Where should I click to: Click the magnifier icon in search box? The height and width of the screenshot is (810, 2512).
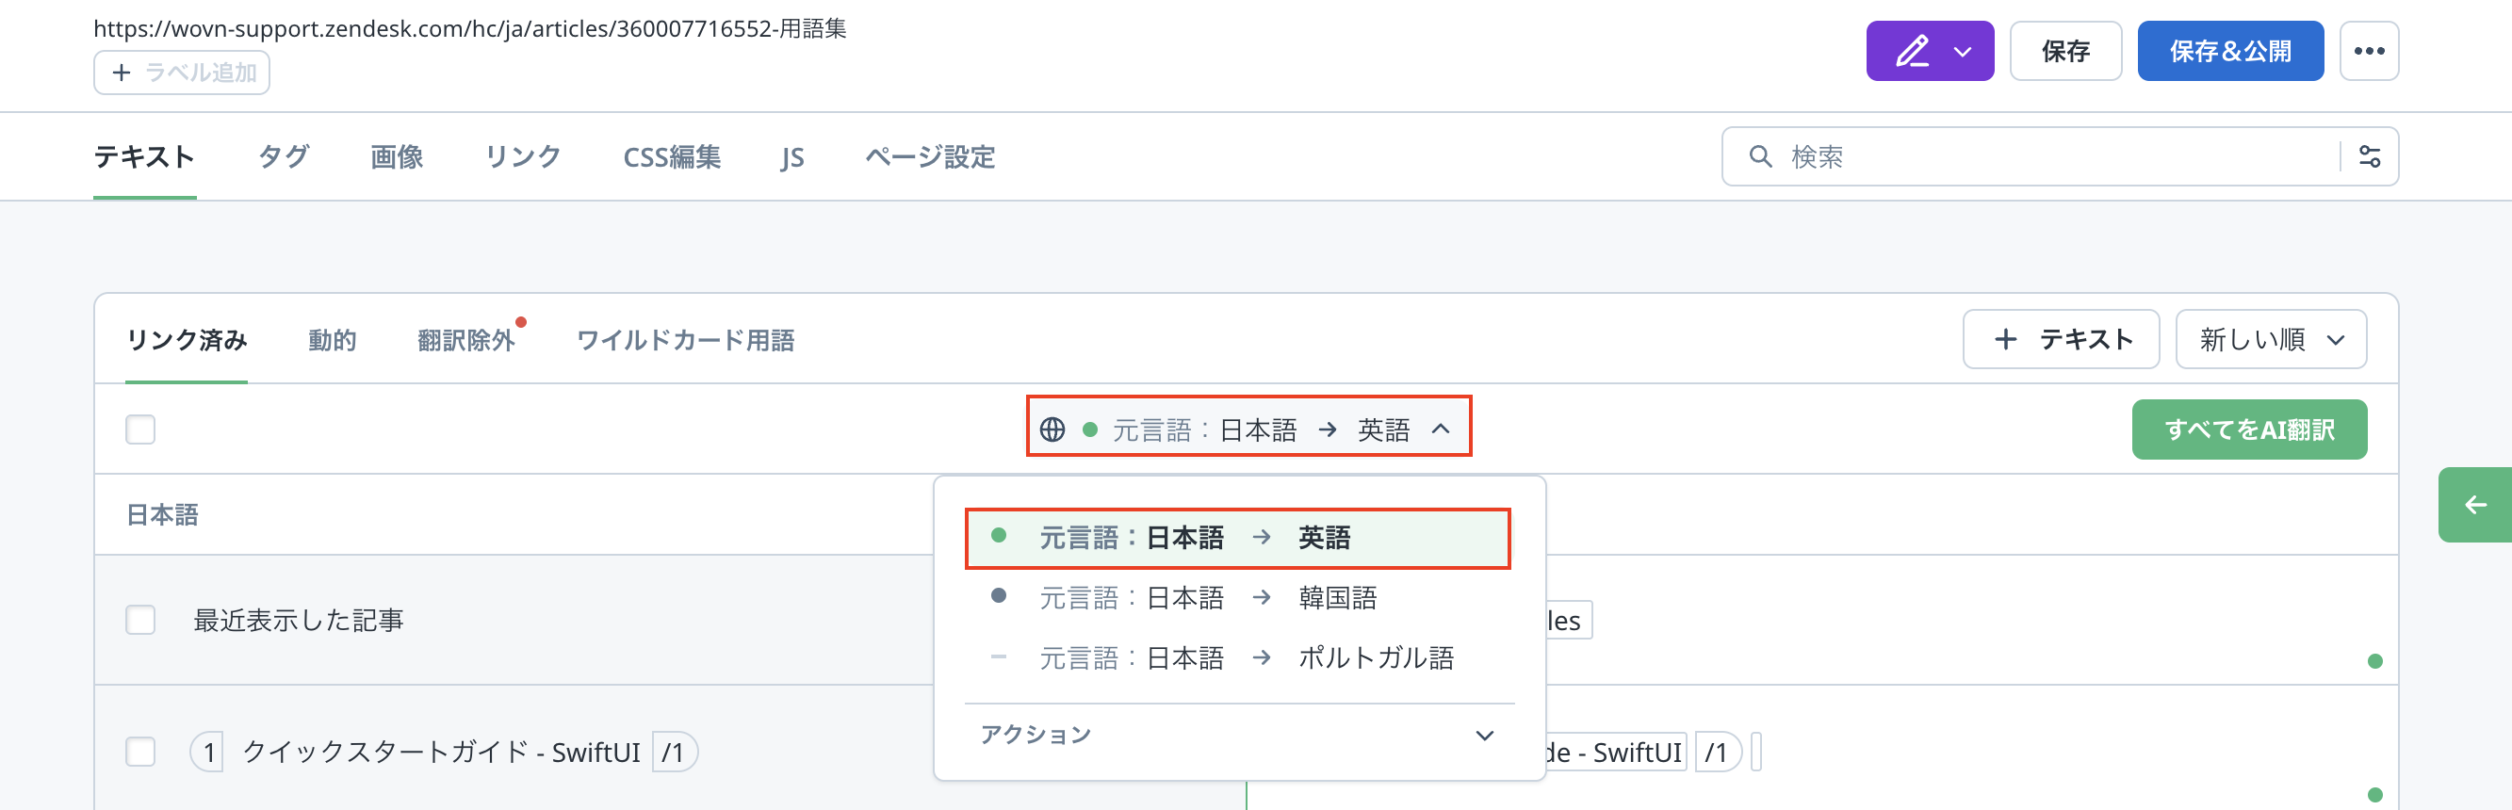coord(1759,156)
